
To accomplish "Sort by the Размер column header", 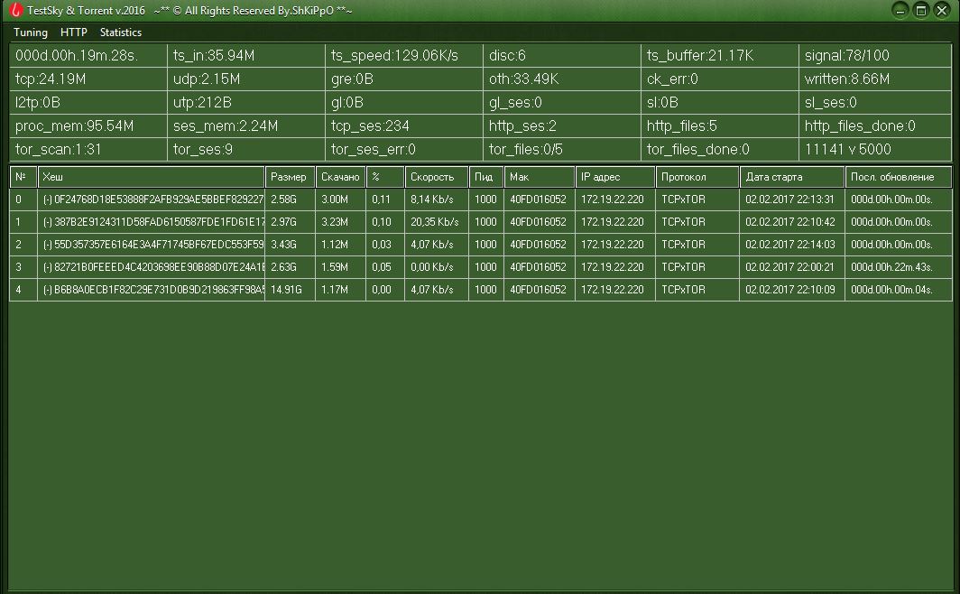I will point(289,177).
